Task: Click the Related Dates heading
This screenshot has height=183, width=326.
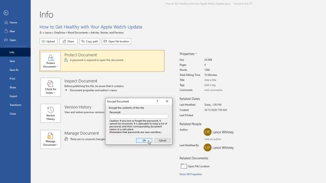Action: [x=189, y=99]
